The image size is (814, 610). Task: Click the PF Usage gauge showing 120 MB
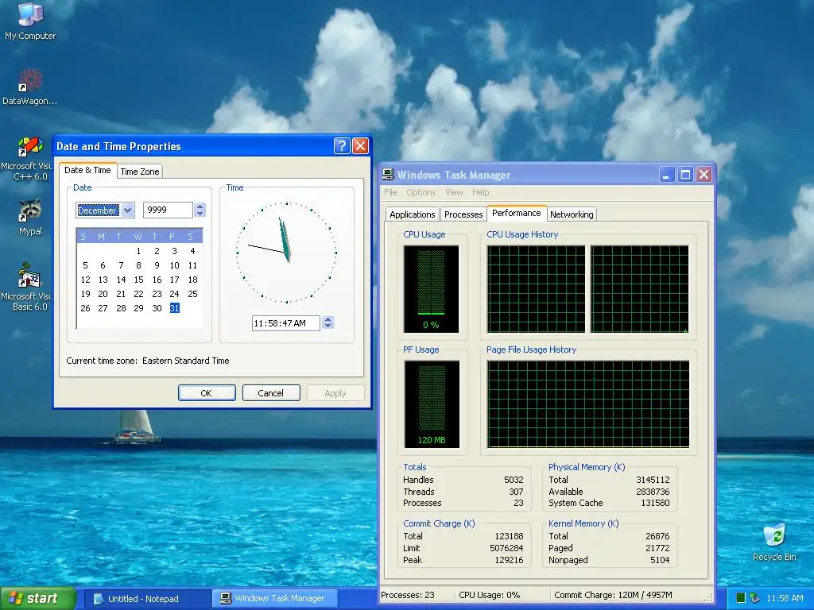[x=432, y=404]
